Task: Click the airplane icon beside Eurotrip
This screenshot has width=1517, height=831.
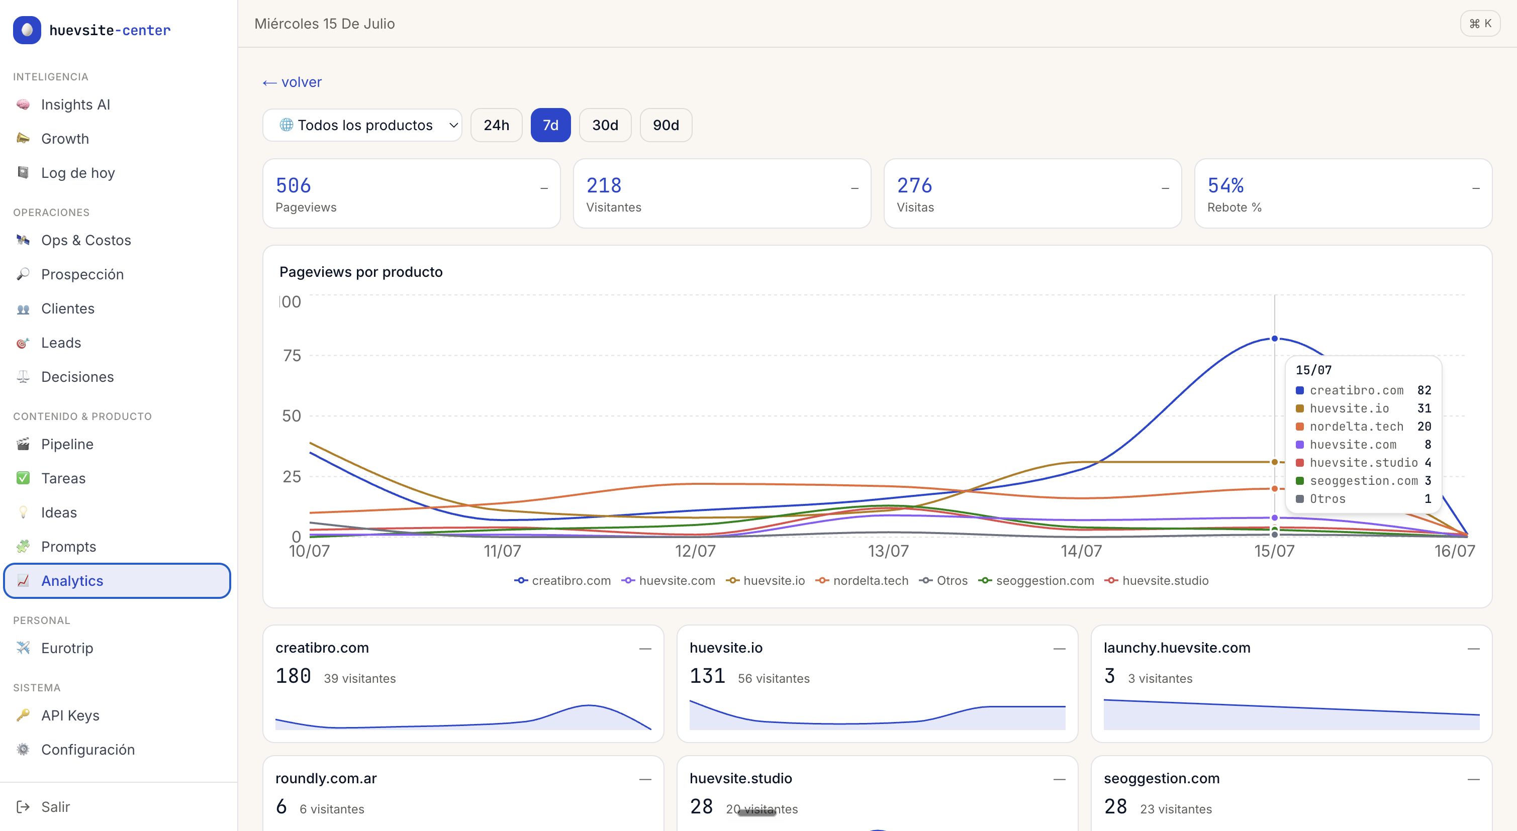Action: coord(23,648)
